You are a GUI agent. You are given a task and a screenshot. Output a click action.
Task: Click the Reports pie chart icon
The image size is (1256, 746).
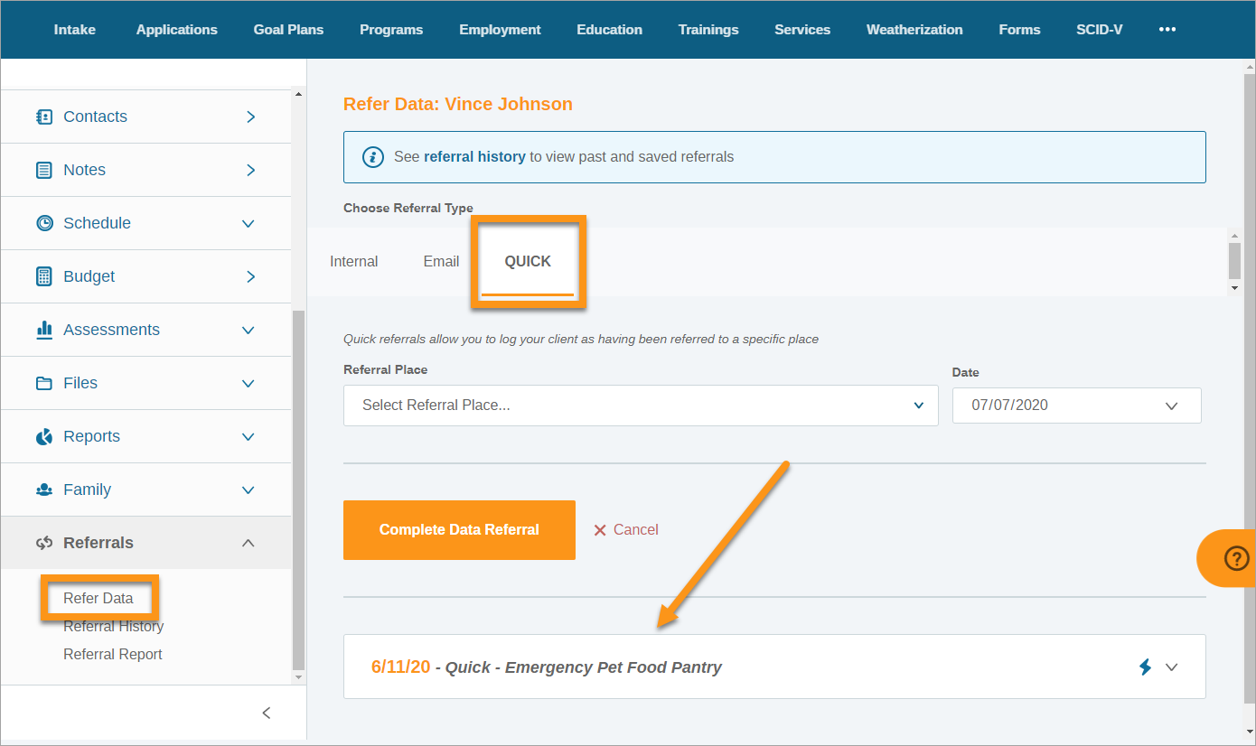(43, 436)
